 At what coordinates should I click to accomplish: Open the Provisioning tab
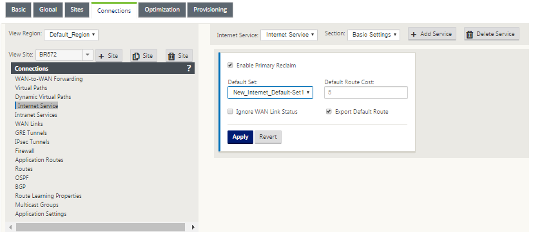pos(210,10)
